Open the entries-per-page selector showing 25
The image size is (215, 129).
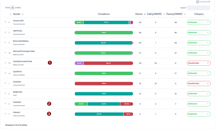coord(13,8)
